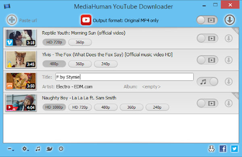Click title Reptile Youth: Morning Sun (official video)

83,33
